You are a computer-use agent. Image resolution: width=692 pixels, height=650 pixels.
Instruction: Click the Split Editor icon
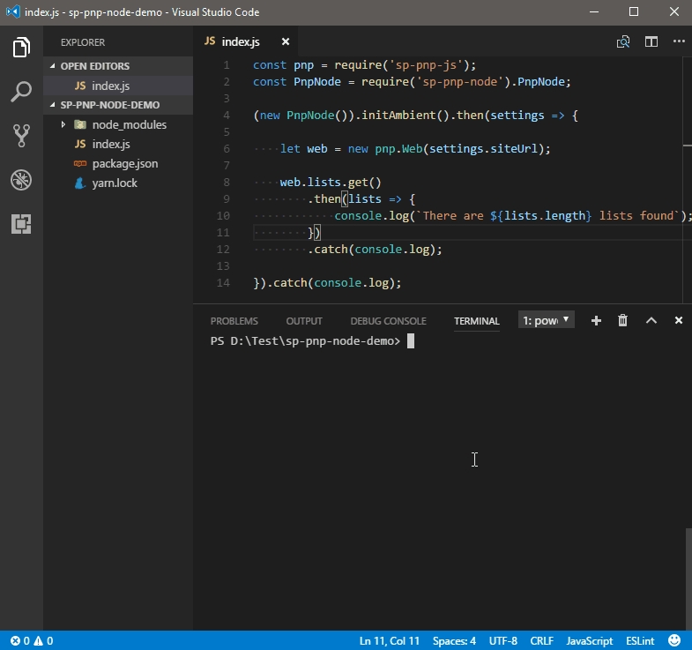[651, 41]
